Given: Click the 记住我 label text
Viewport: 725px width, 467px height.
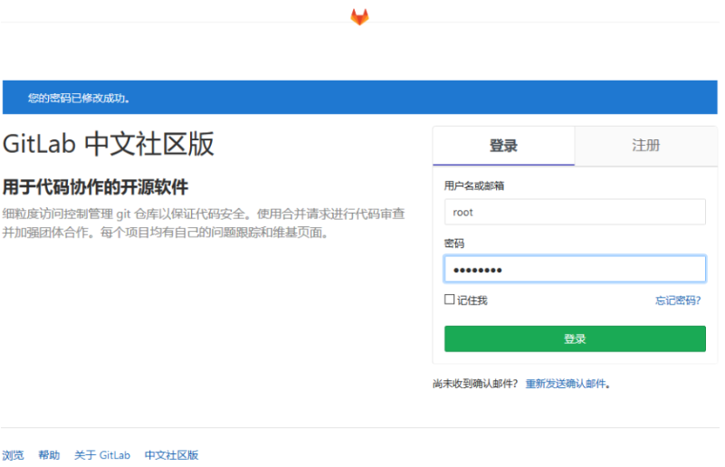Looking at the screenshot, I should (x=472, y=300).
